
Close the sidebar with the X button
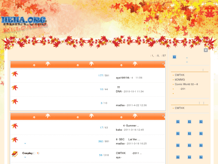[x=206, y=50]
